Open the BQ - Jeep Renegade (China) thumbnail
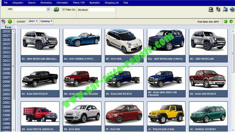Image resolution: width=235 pixels, height=132 pixels. (166, 46)
